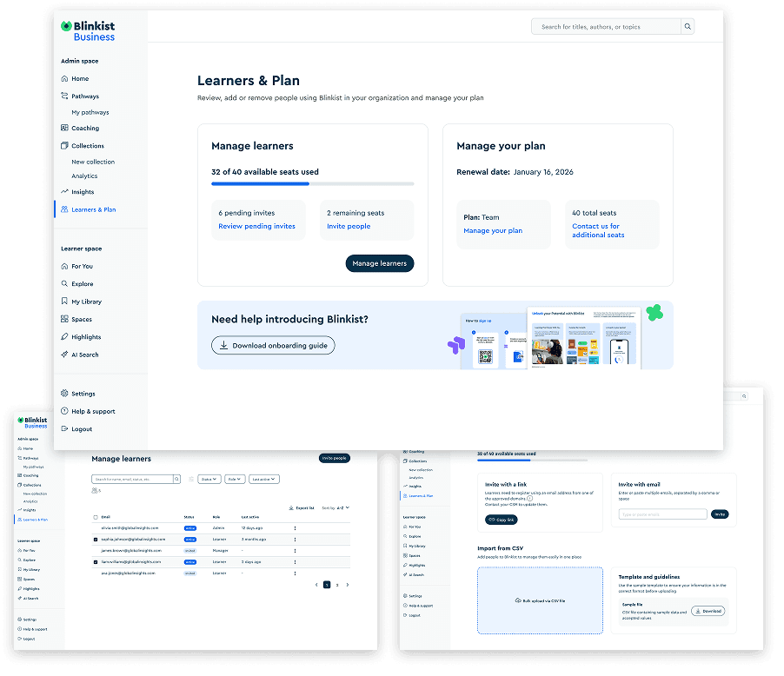The height and width of the screenshot is (676, 784).
Task: Expand the Sort by A-Z dropdown
Action: coord(343,507)
